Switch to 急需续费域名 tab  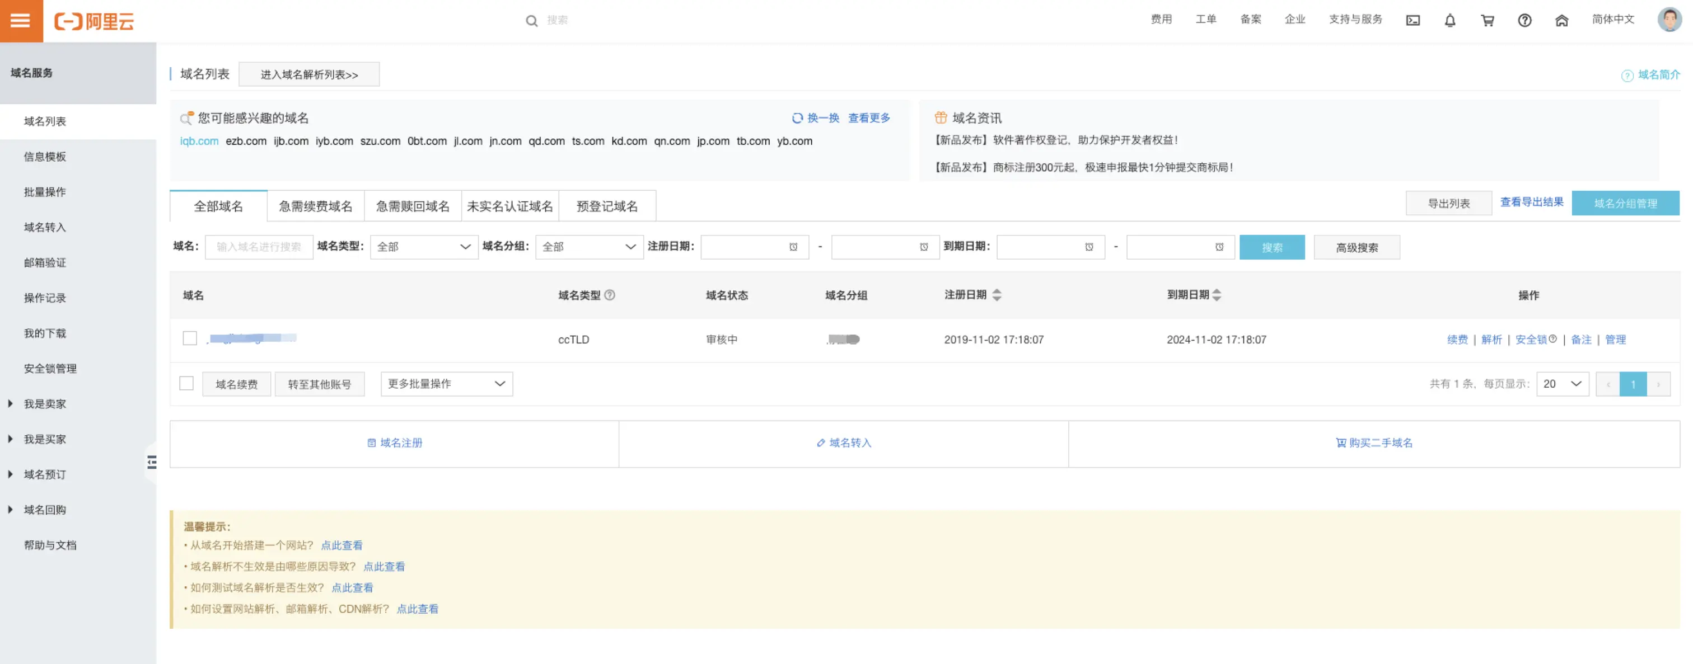315,206
